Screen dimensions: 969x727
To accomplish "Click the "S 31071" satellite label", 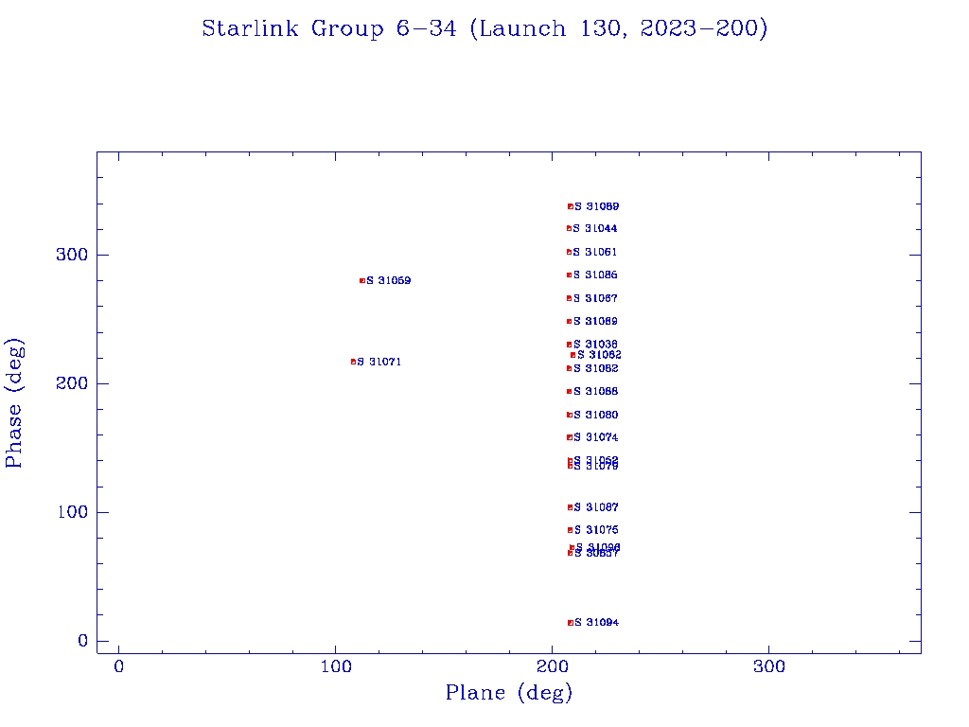I will point(379,362).
